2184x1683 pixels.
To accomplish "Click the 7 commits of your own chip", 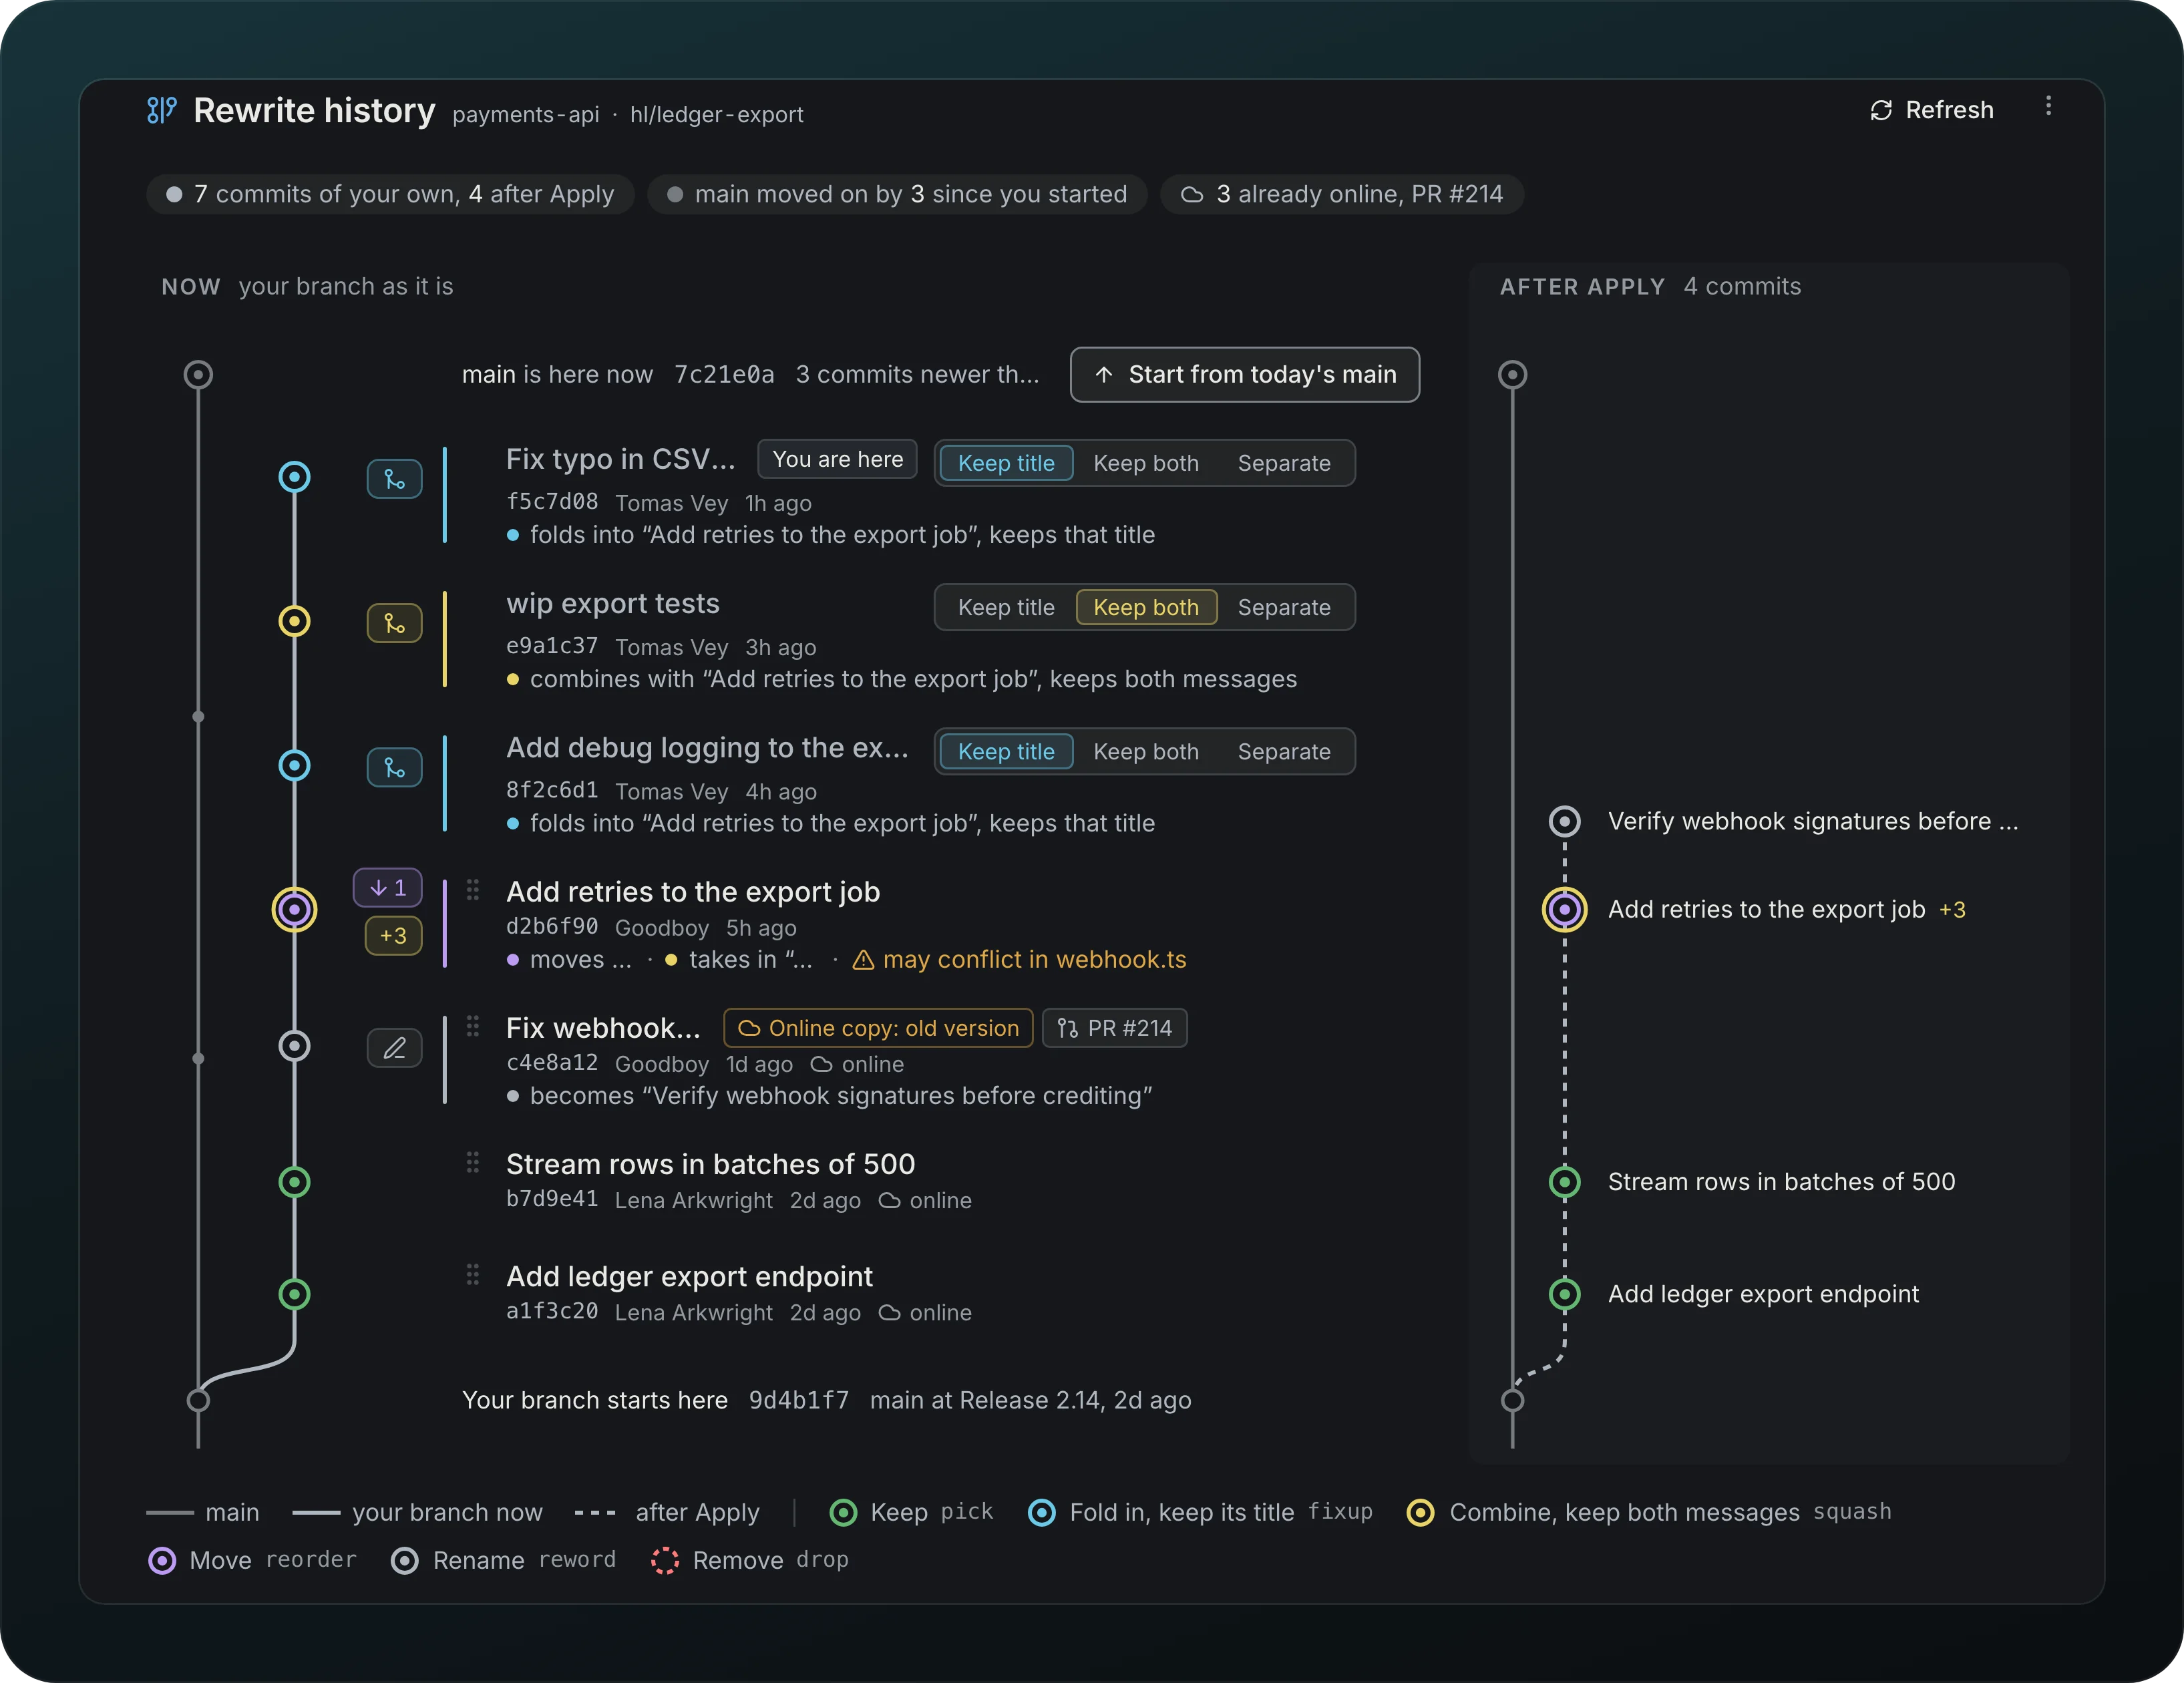I will point(390,194).
